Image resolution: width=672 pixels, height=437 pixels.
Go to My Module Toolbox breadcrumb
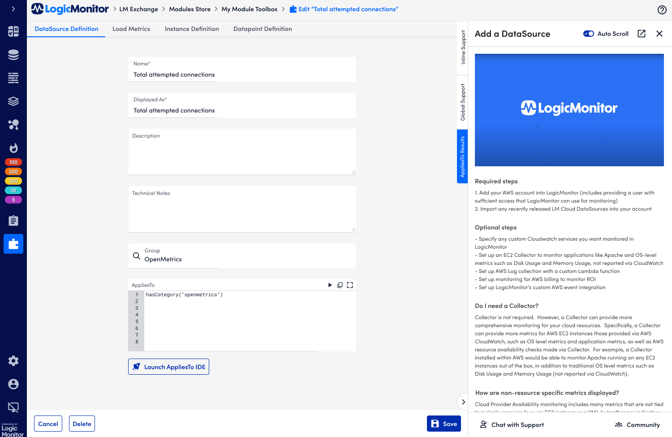[x=250, y=9]
